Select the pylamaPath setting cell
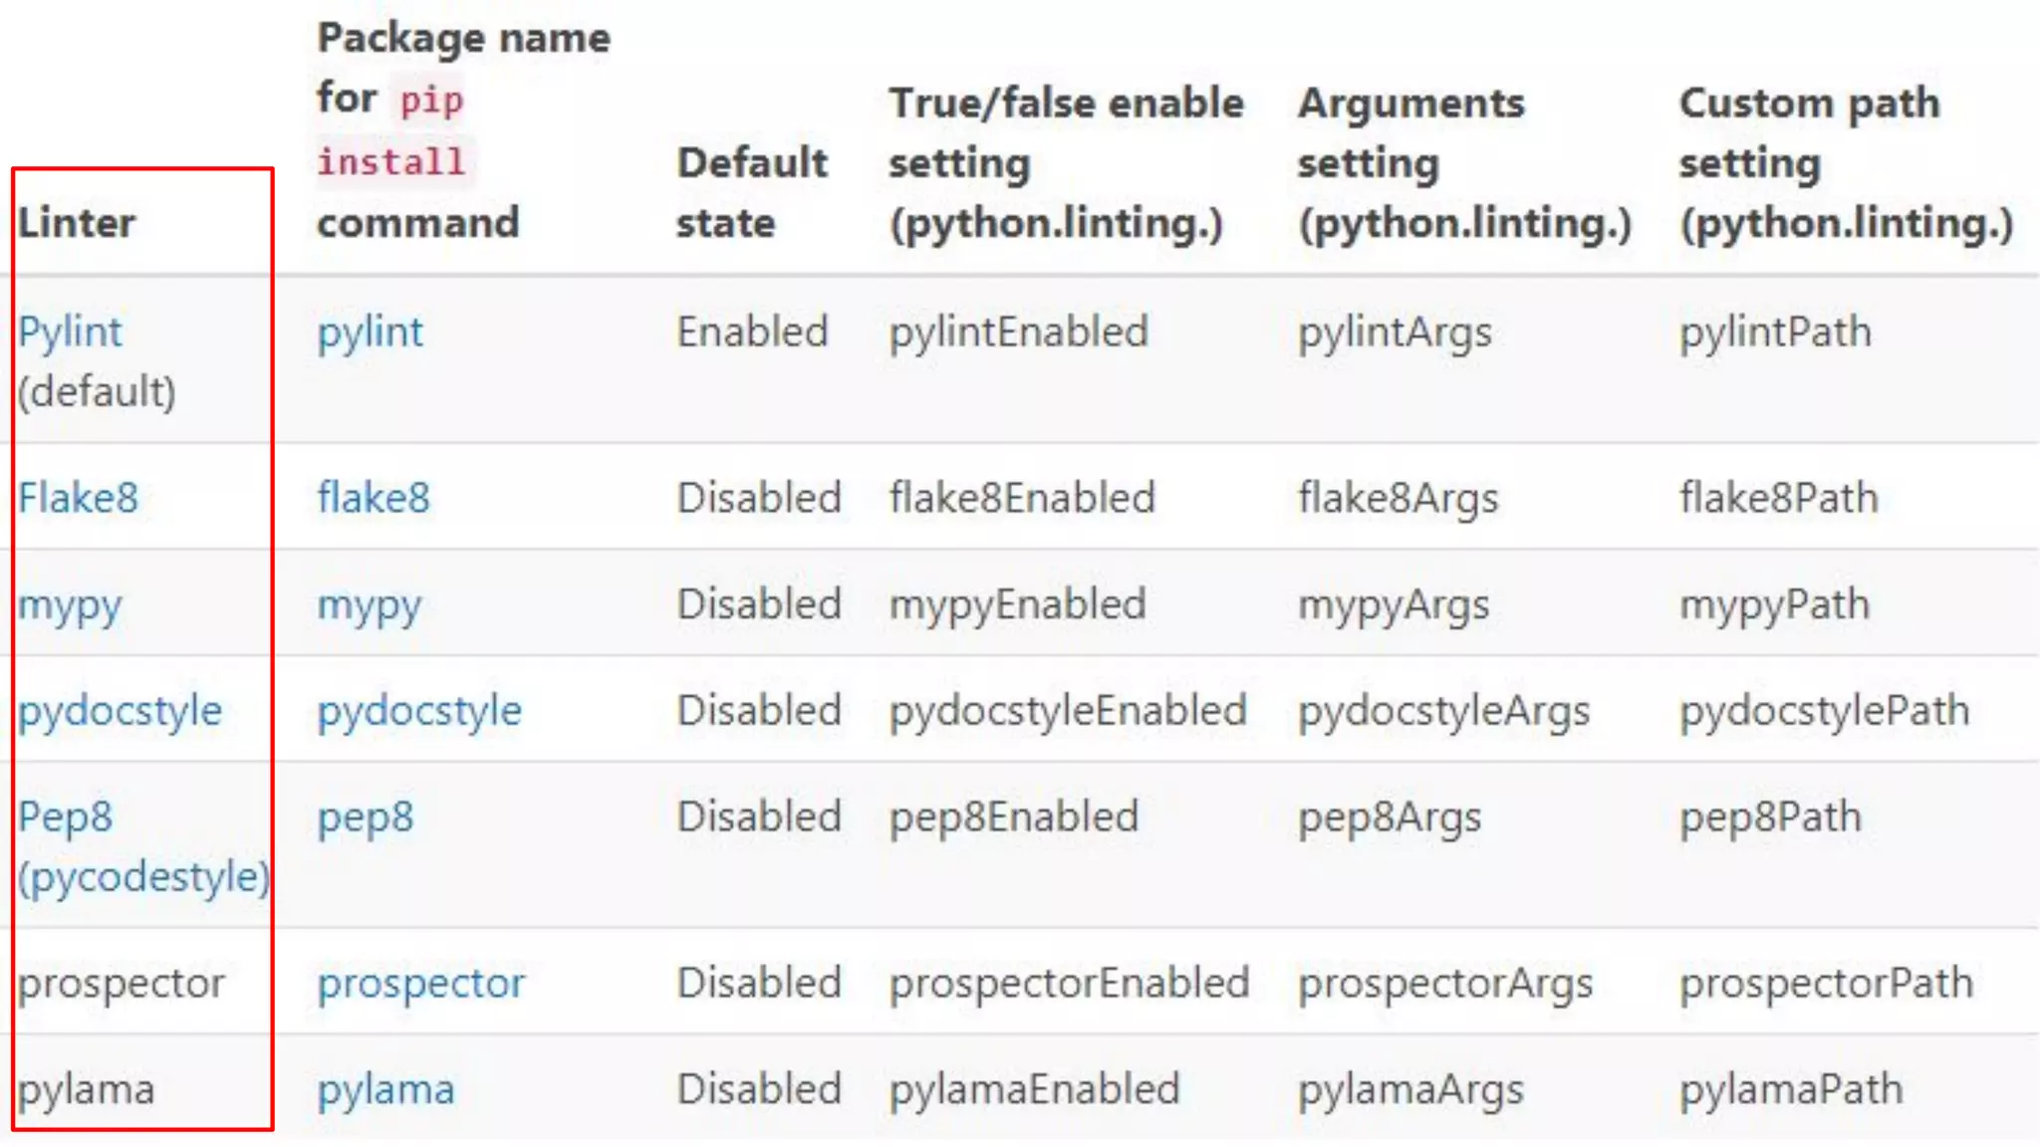The height and width of the screenshot is (1147, 2040). 1791,1089
